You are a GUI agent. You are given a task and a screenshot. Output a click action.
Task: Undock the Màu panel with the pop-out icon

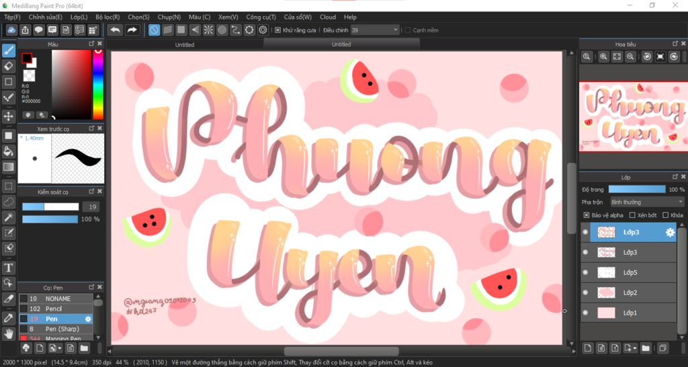point(91,44)
